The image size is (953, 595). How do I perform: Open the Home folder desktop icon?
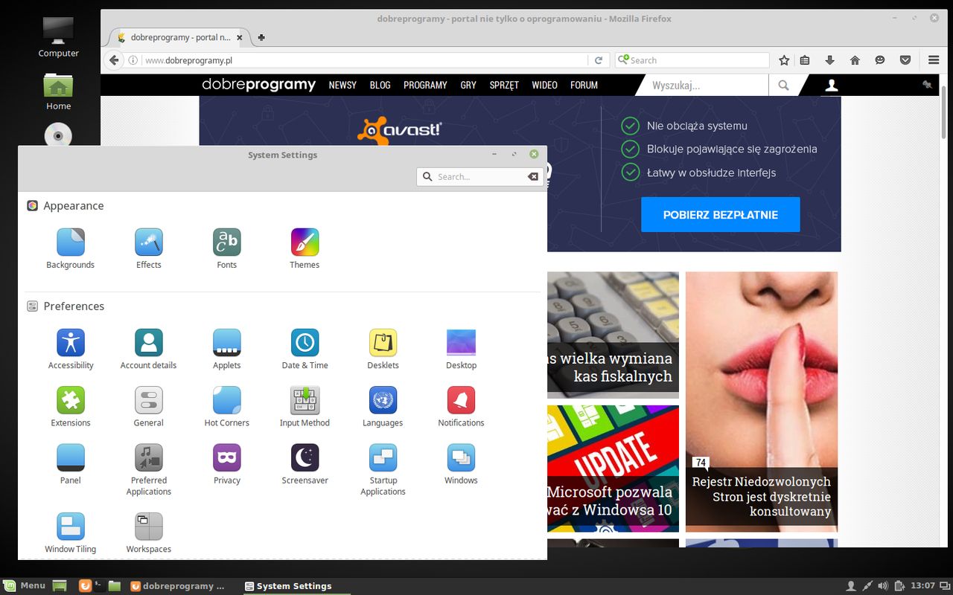58,91
